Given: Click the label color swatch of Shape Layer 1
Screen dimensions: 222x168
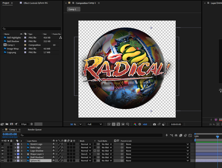Looking at the screenshot, I should click(x=18, y=154).
